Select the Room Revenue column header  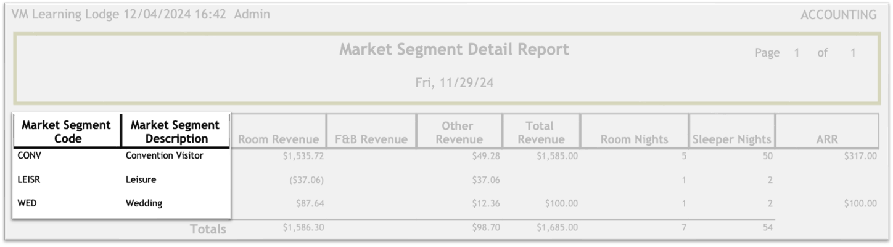pyautogui.click(x=279, y=139)
